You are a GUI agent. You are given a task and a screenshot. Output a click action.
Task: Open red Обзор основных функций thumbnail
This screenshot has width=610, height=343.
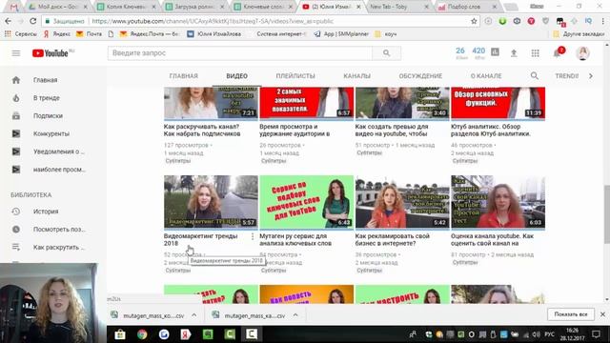point(498,103)
